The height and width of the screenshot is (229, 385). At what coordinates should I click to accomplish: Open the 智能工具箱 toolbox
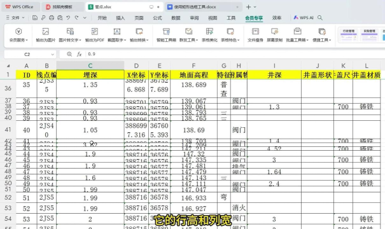[166, 34]
